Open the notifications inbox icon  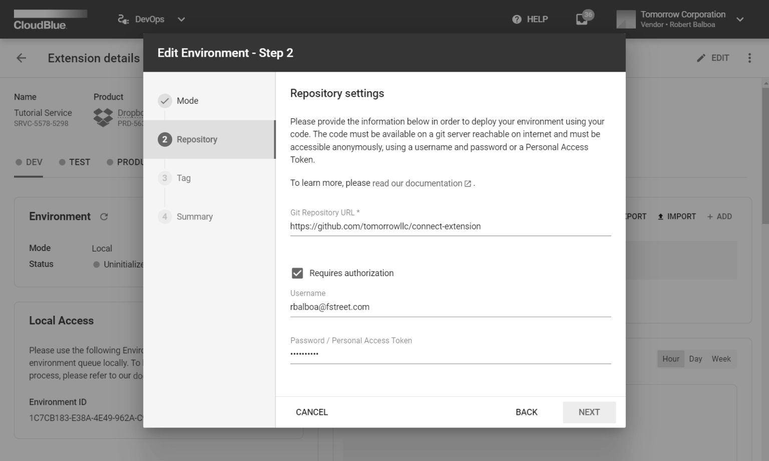click(582, 19)
